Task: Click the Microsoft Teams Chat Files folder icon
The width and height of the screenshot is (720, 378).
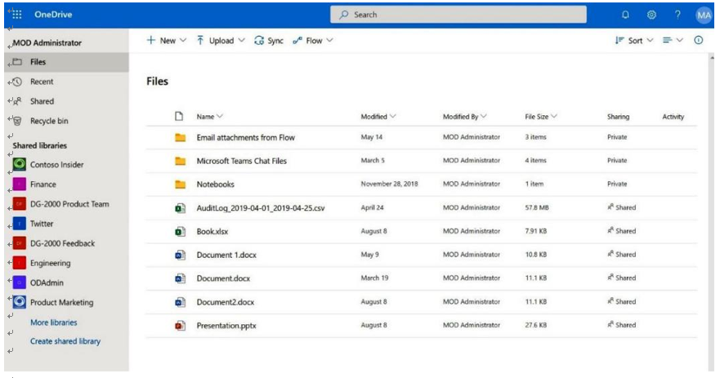Action: pyautogui.click(x=180, y=161)
